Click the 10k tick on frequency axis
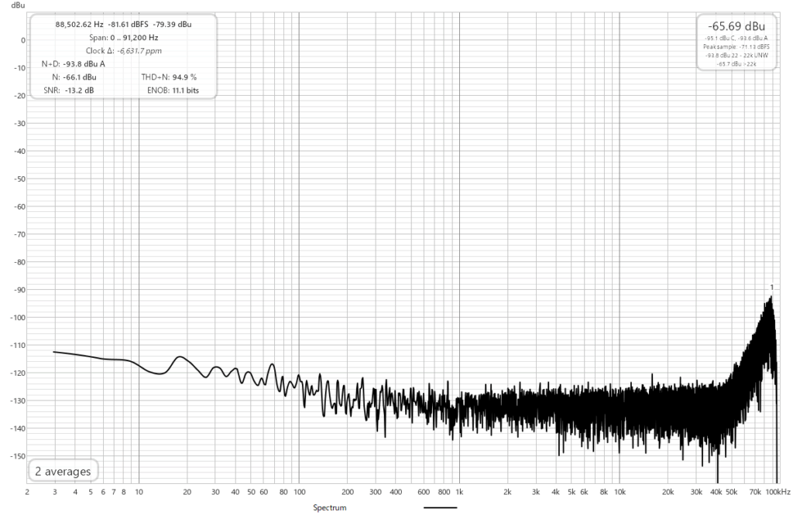This screenshot has width=793, height=515. [619, 491]
